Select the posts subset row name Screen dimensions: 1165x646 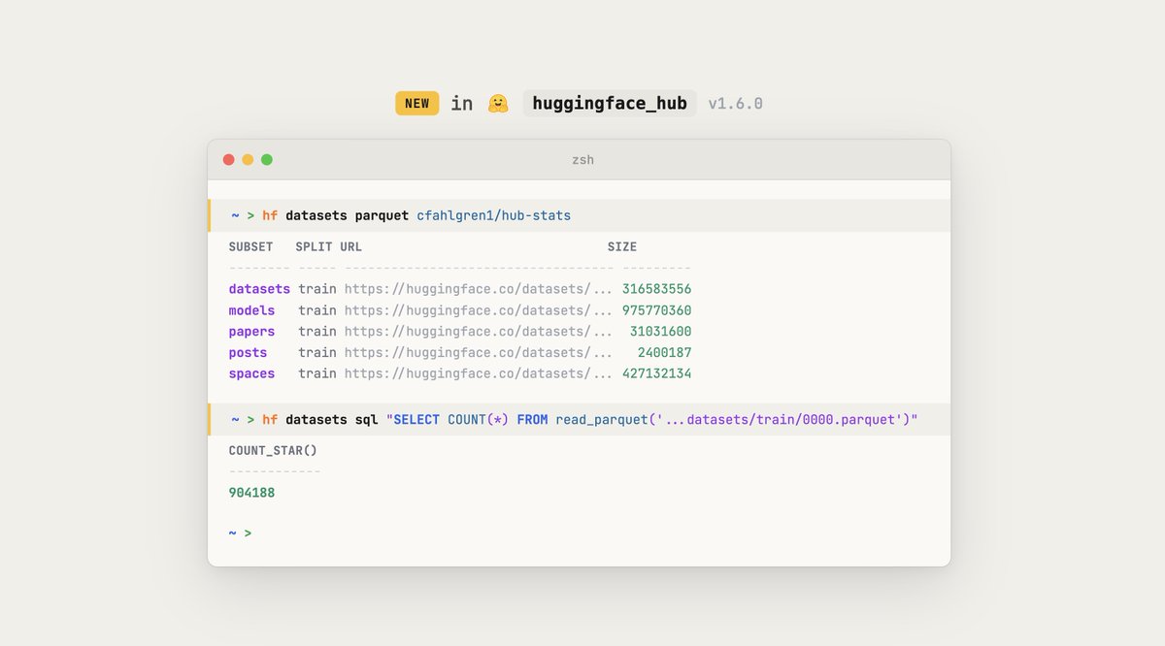point(248,353)
